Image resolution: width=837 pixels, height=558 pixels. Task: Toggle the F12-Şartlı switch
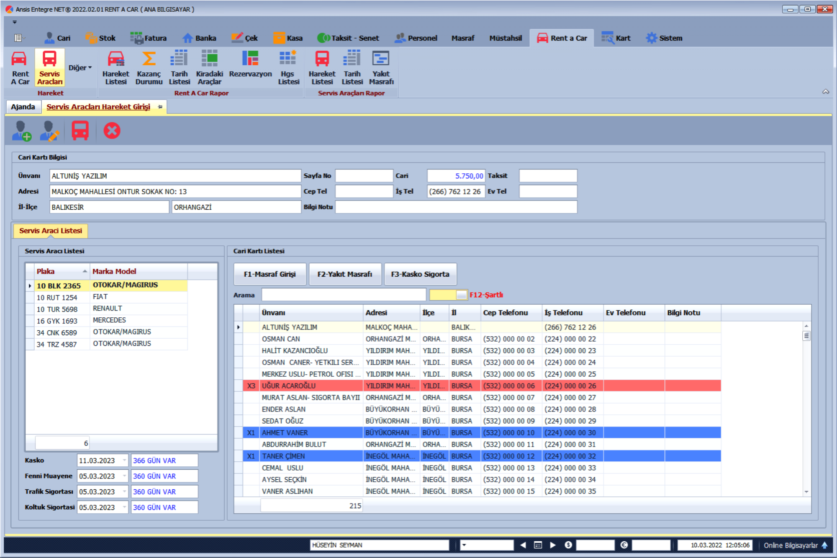pyautogui.click(x=448, y=295)
